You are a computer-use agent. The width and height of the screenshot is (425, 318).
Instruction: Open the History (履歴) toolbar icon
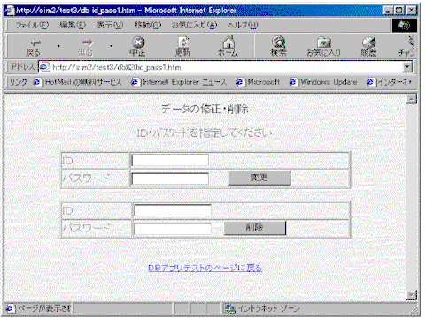coord(368,47)
